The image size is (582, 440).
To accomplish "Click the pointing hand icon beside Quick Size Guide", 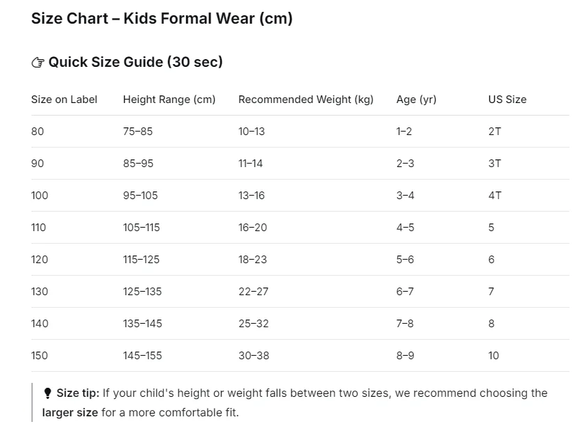I will [x=38, y=63].
